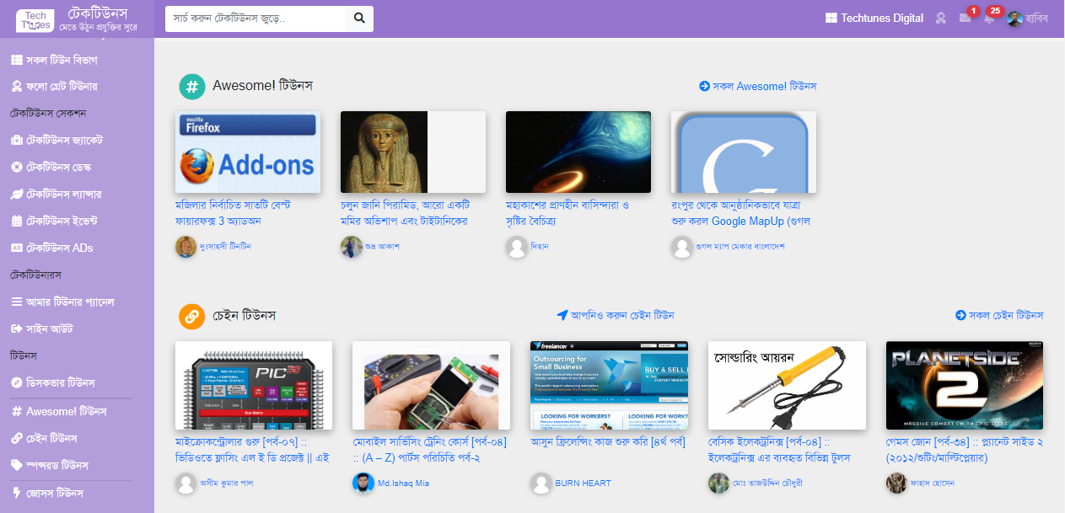The image size is (1065, 513).
Task: Click avatar of ফাহাদ হোসেন
Action: tap(896, 484)
